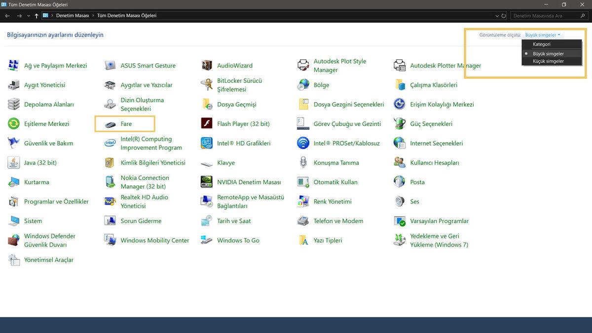Click the Denetim Masasında Ara search field
The width and height of the screenshot is (592, 333).
(543, 16)
